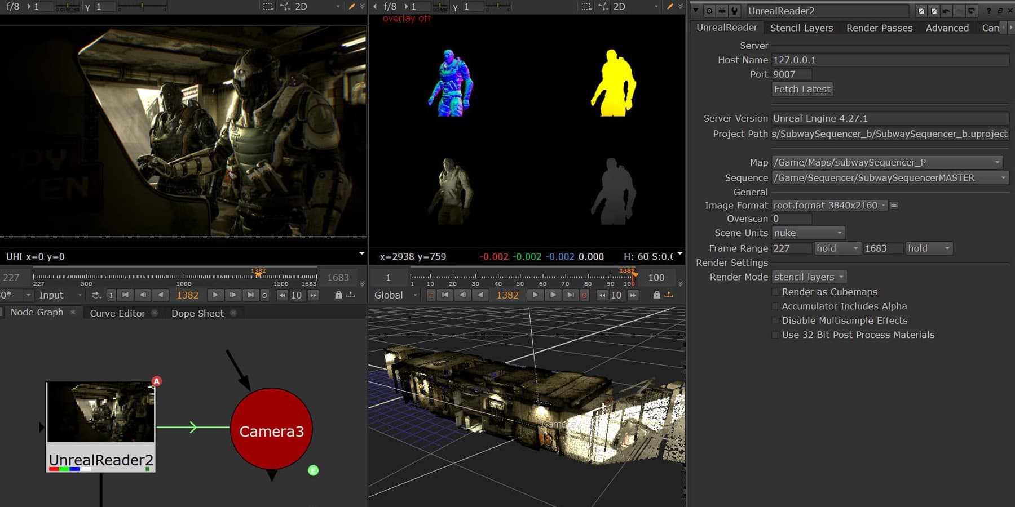Expand the Scene Units nuke dropdown
Viewport: 1015px width, 507px height.
(807, 233)
